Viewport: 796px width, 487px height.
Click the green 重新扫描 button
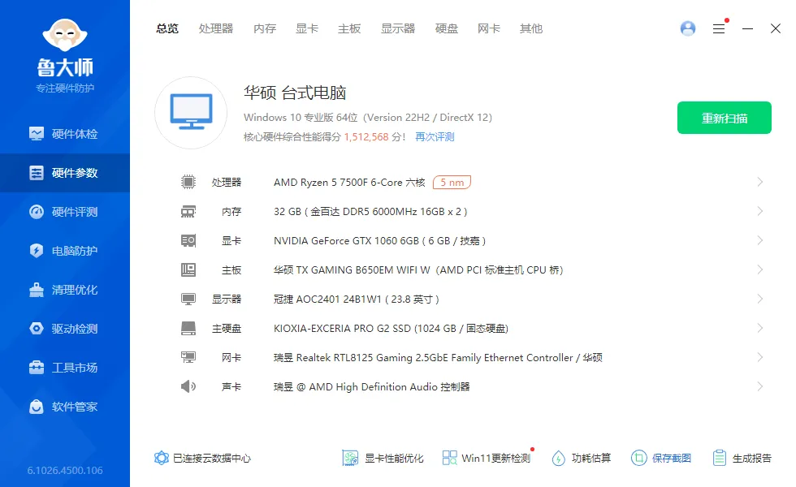coord(725,118)
